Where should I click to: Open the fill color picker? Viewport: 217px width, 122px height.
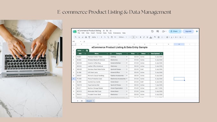click(155, 37)
